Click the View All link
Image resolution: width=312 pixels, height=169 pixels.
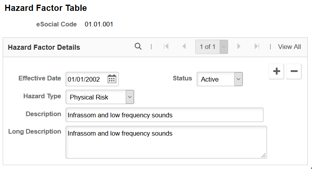[289, 47]
